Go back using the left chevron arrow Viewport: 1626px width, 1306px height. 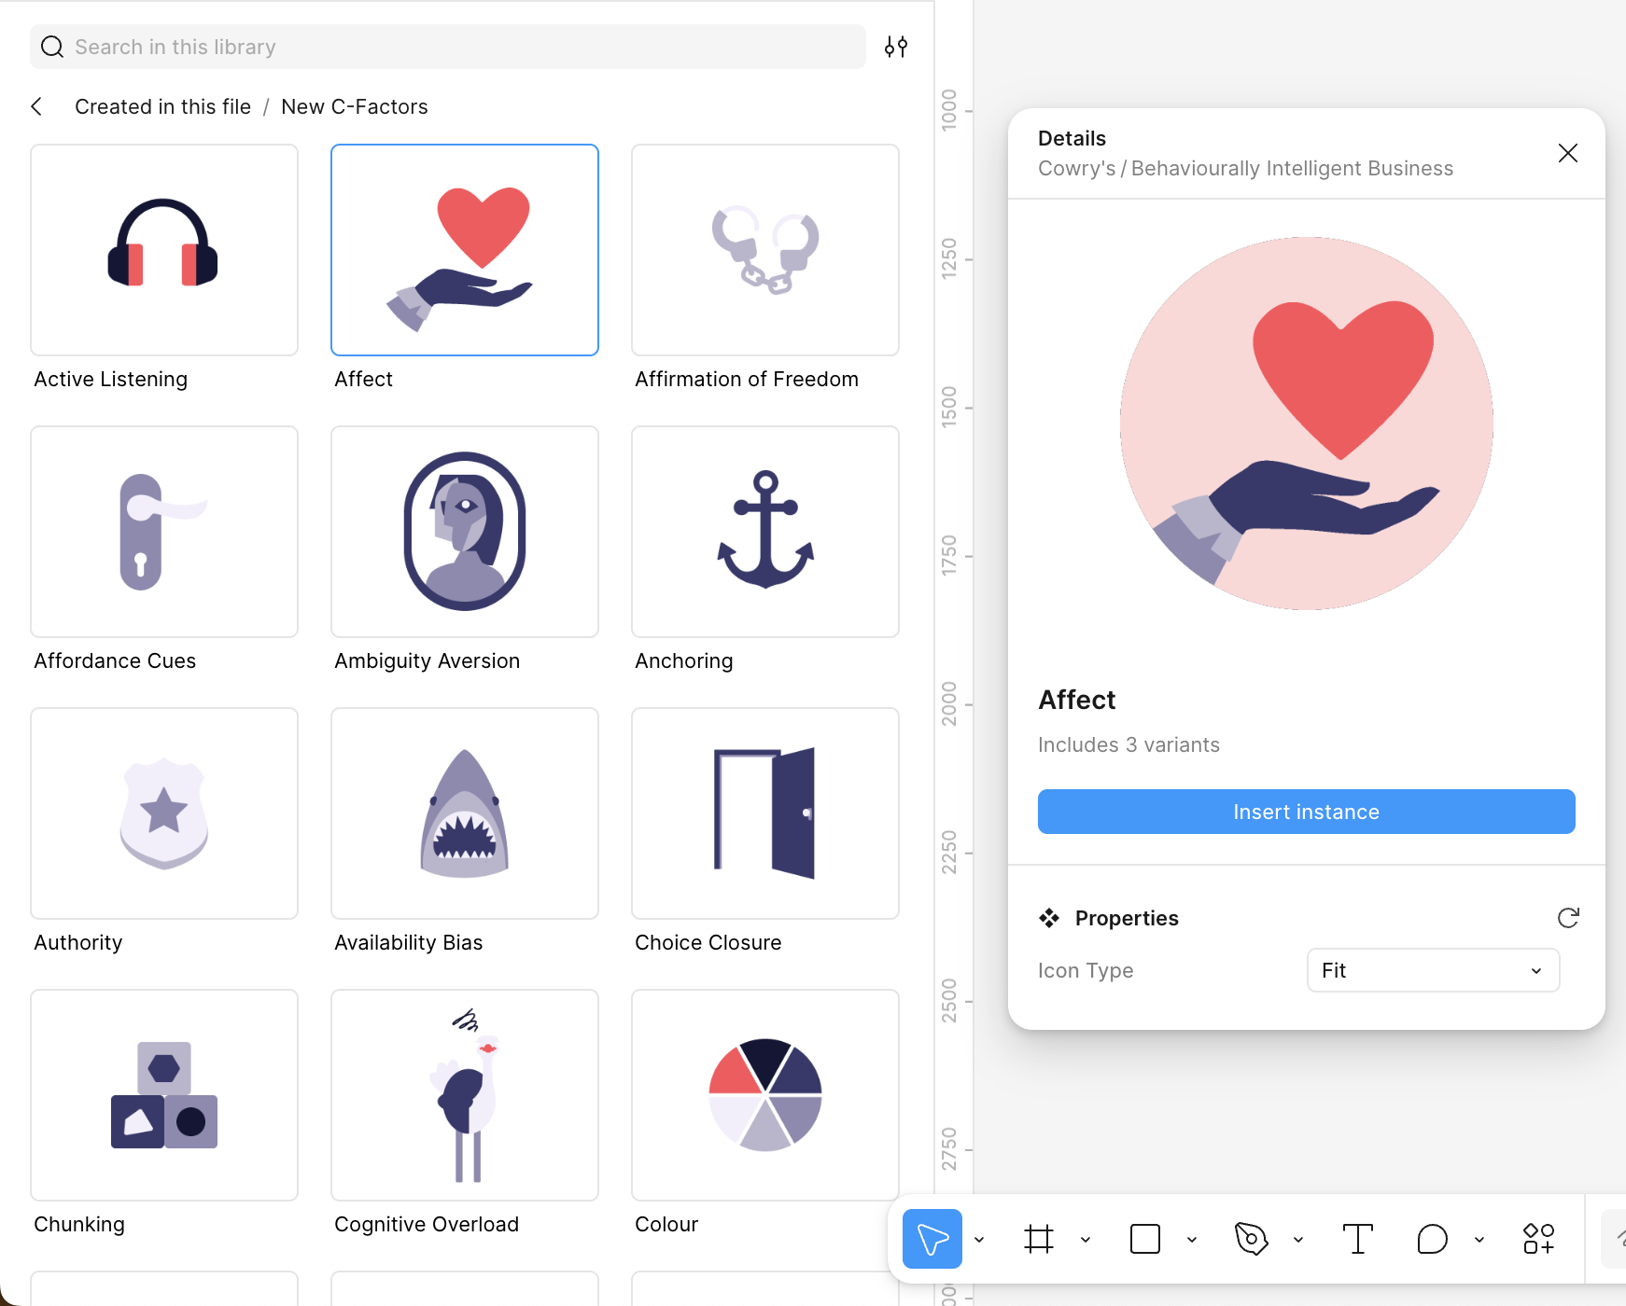coord(37,106)
